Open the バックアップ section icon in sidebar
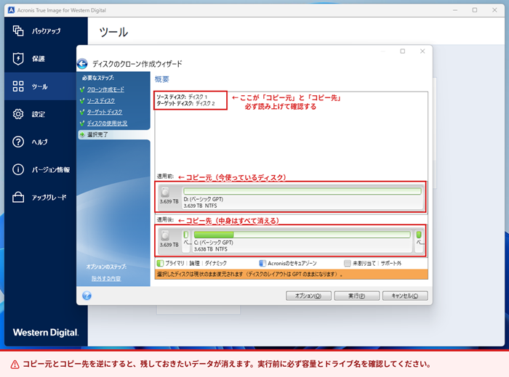Image resolution: width=509 pixels, height=377 pixels. click(x=18, y=31)
